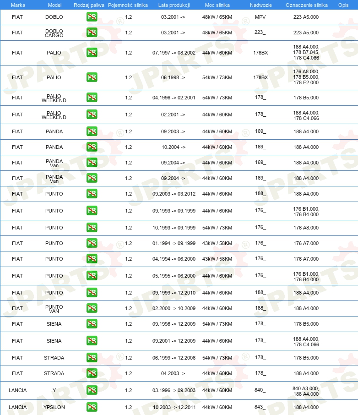The image size is (358, 415).
Task: Select the production dates 05.1995 -> 06.2000
Action: pyautogui.click(x=174, y=276)
